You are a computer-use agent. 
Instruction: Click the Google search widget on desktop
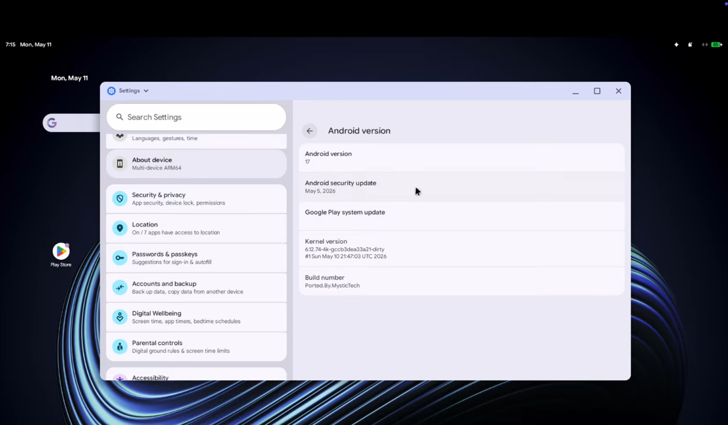(71, 123)
